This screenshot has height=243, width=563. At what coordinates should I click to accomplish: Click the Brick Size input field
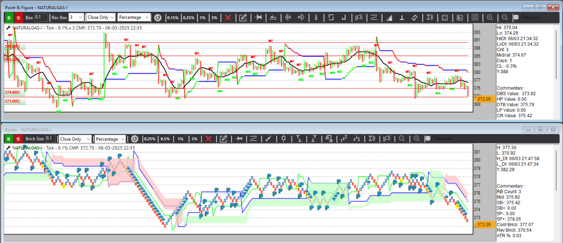[50, 139]
